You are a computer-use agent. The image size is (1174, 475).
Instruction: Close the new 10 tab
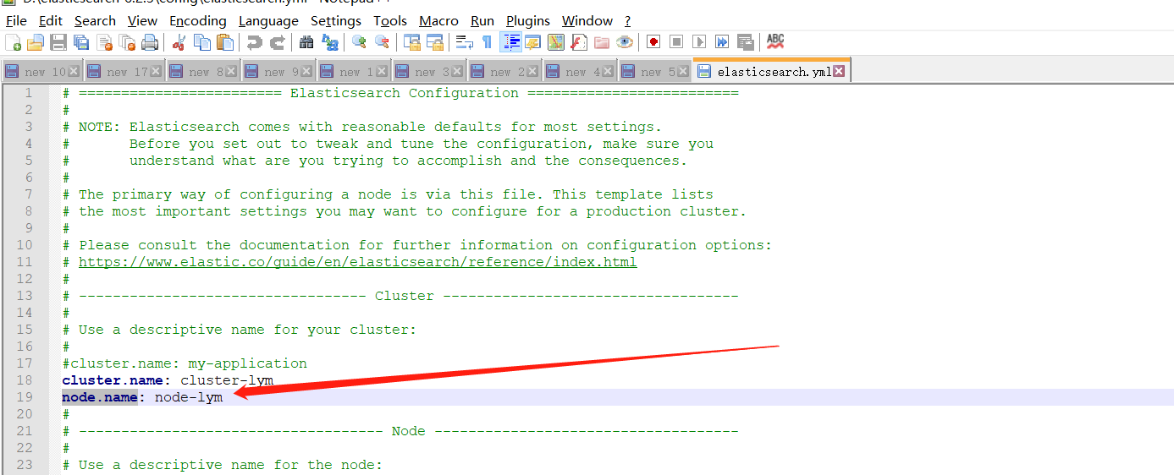point(74,72)
